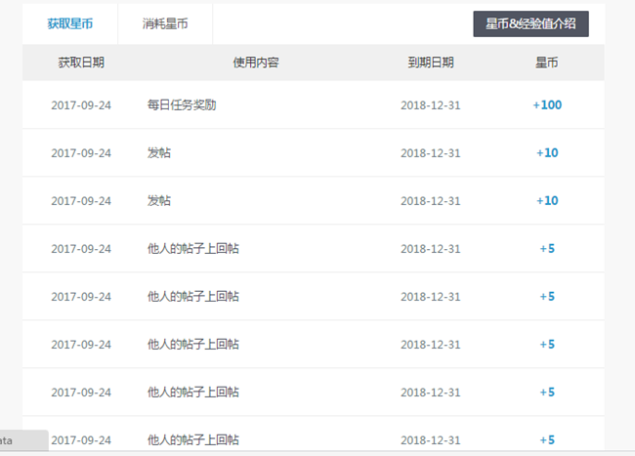This screenshot has height=456, width=635.
Task: Click the status label at bottom-left corner
Action: pyautogui.click(x=21, y=440)
